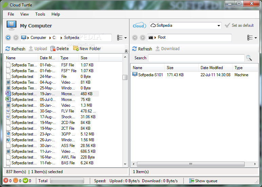The width and height of the screenshot is (262, 187).
Task: Select the ASS File row
Action: coord(52,146)
